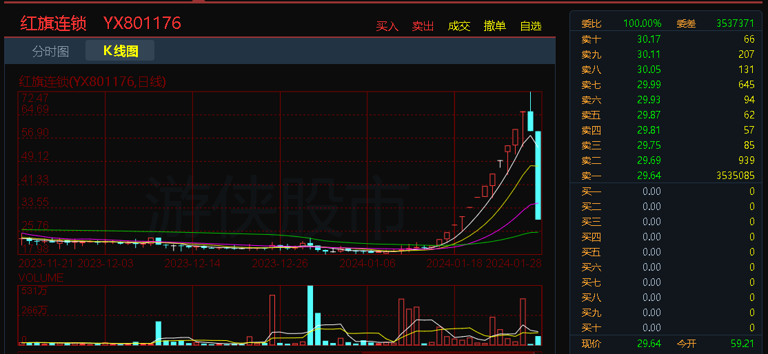Select the 卖一 row at 29.64
Image resolution: width=768 pixels, height=354 pixels.
(667, 176)
